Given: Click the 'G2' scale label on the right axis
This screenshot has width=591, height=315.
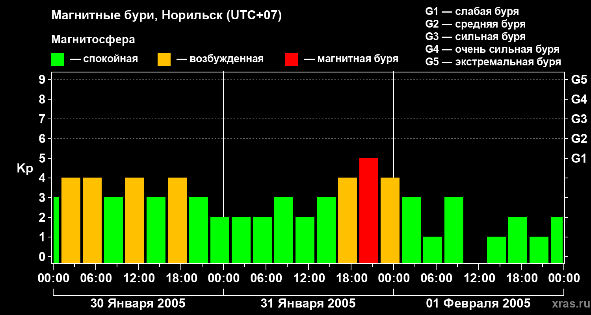Looking at the screenshot, I should point(579,139).
